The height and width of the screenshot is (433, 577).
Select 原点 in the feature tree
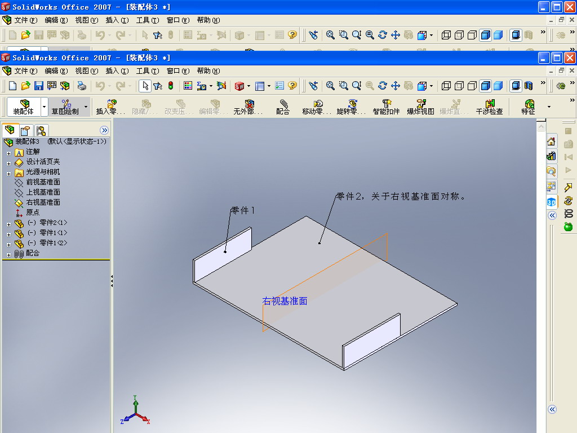coord(33,213)
